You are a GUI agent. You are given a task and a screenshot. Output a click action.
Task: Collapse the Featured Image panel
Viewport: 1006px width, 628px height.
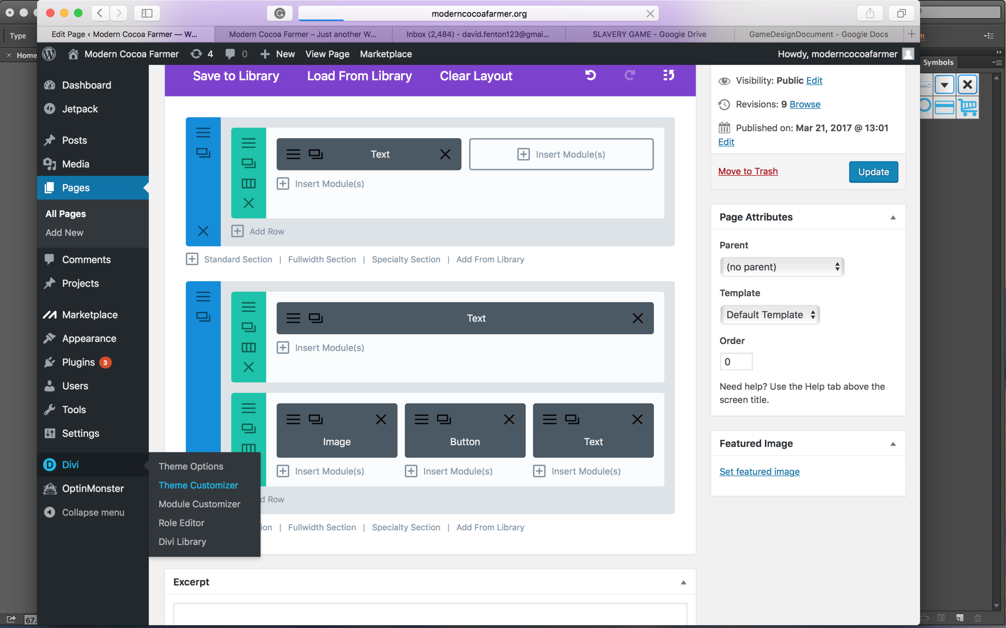tap(893, 444)
